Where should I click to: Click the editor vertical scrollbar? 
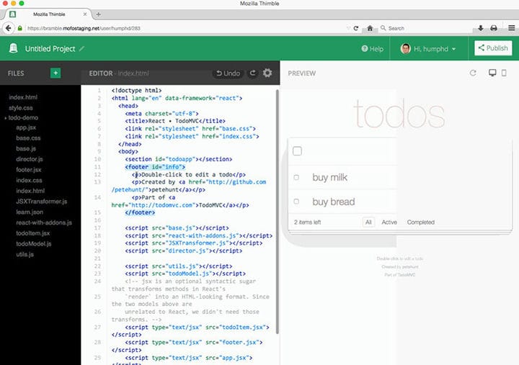(x=277, y=212)
